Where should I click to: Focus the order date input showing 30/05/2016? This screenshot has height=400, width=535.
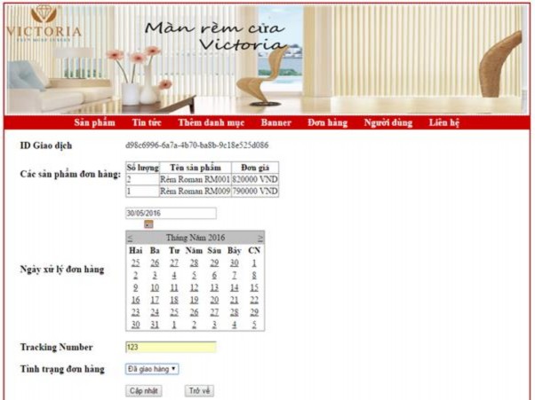point(171,213)
